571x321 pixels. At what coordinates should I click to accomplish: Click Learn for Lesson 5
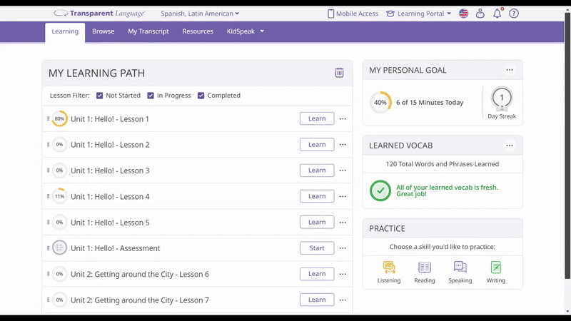[317, 222]
